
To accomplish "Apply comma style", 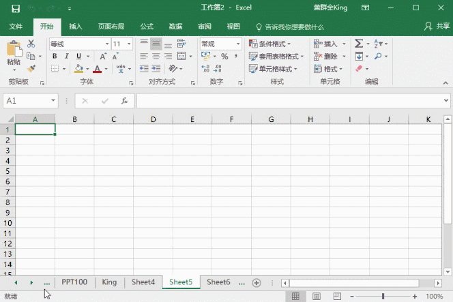I will click(236, 57).
